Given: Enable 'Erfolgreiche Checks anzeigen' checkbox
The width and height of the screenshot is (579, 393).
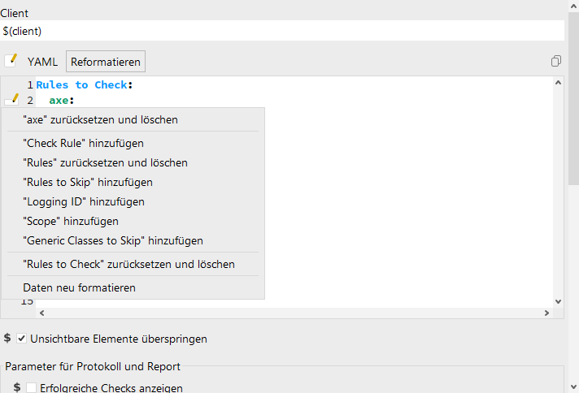Looking at the screenshot, I should (x=32, y=388).
